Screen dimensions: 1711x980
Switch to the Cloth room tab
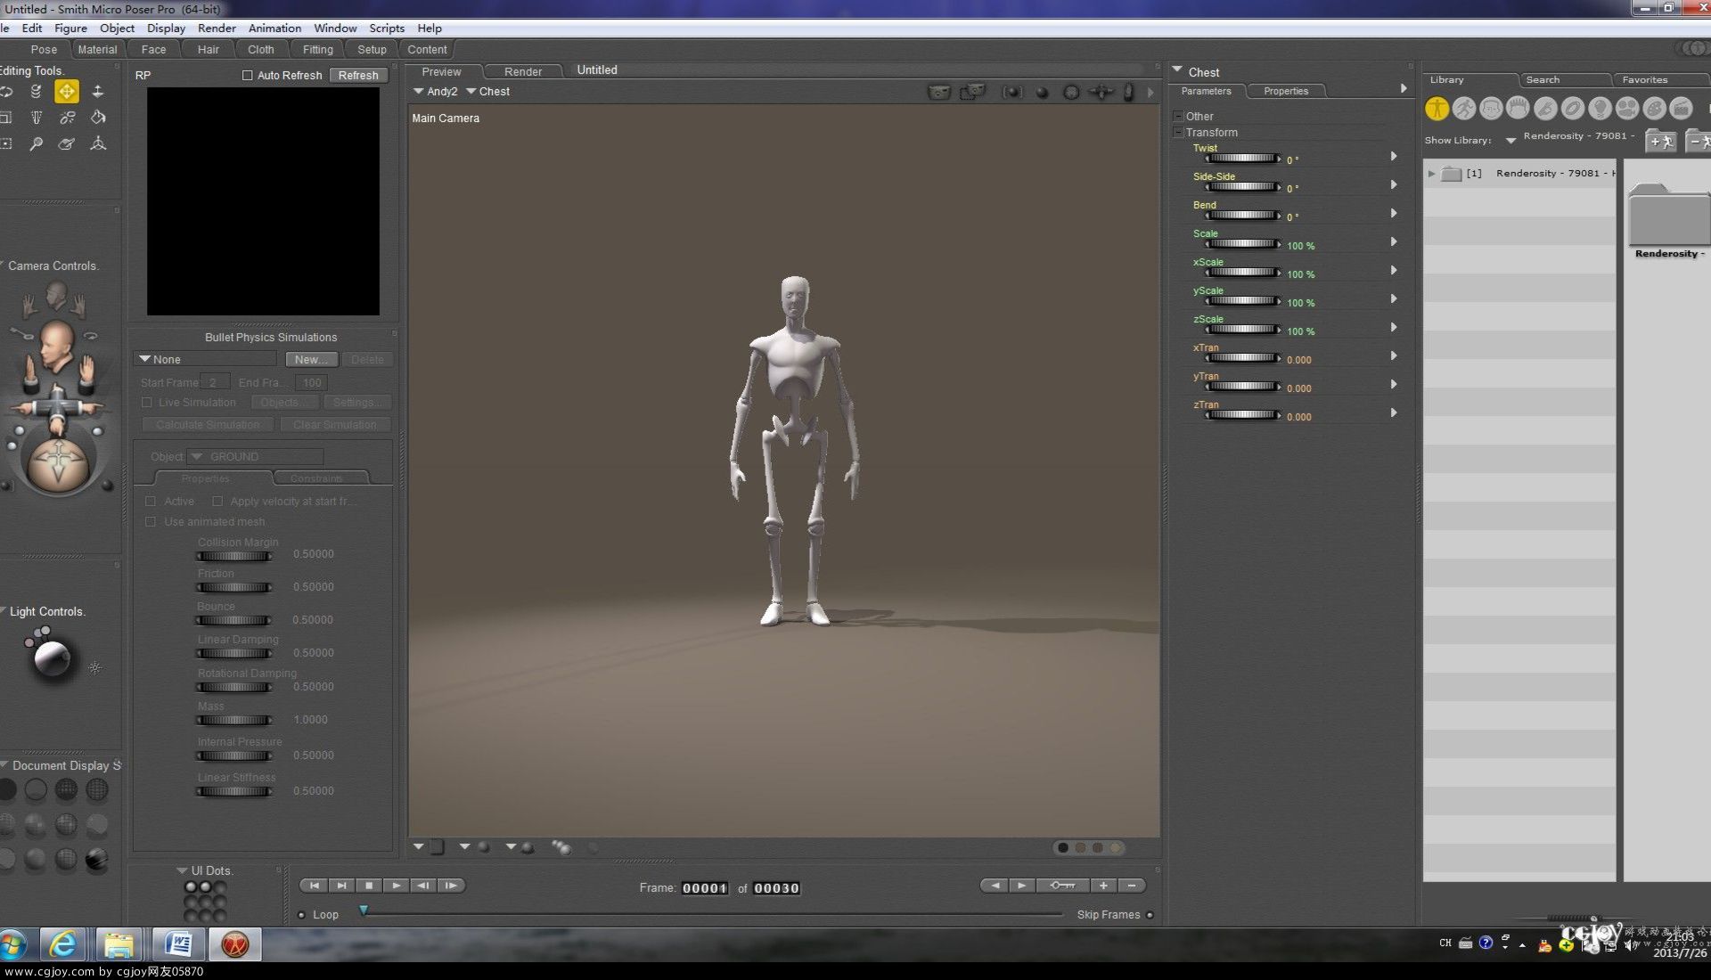[260, 50]
